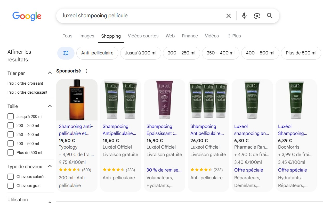323x203 pixels.
Task: Open the 18,60 € two-tube Luxéol image
Action: pos(121,100)
